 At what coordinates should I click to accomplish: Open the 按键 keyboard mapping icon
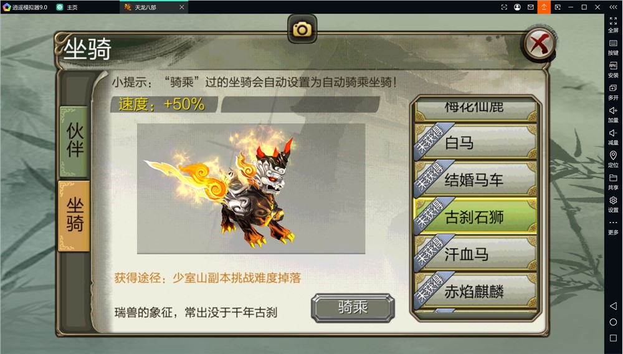pyautogui.click(x=613, y=47)
